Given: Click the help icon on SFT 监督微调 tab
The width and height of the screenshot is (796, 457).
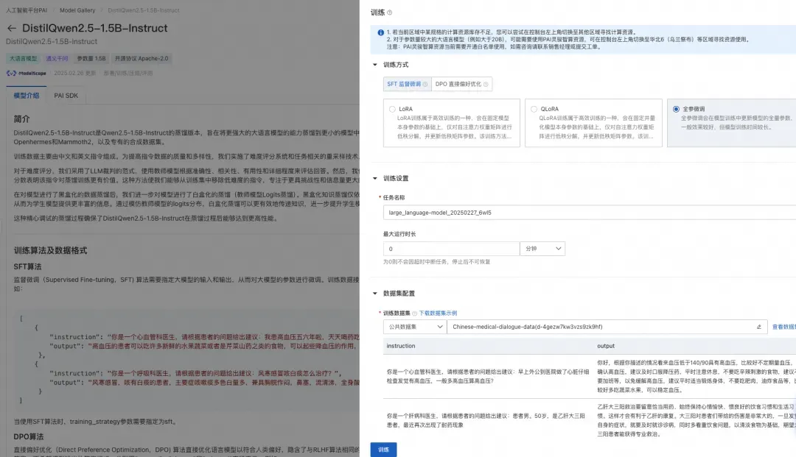Looking at the screenshot, I should [425, 85].
